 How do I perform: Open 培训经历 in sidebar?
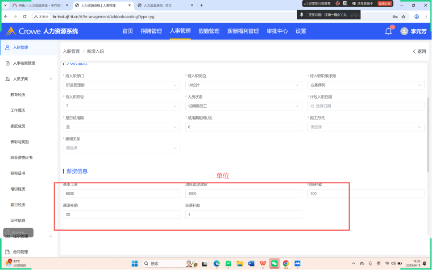tap(18, 189)
